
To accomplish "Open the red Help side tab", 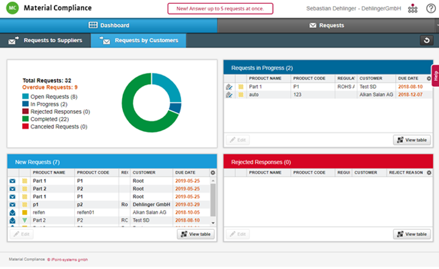I will tap(435, 76).
